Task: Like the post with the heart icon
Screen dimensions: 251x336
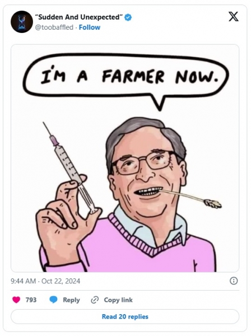Action: pos(16,300)
